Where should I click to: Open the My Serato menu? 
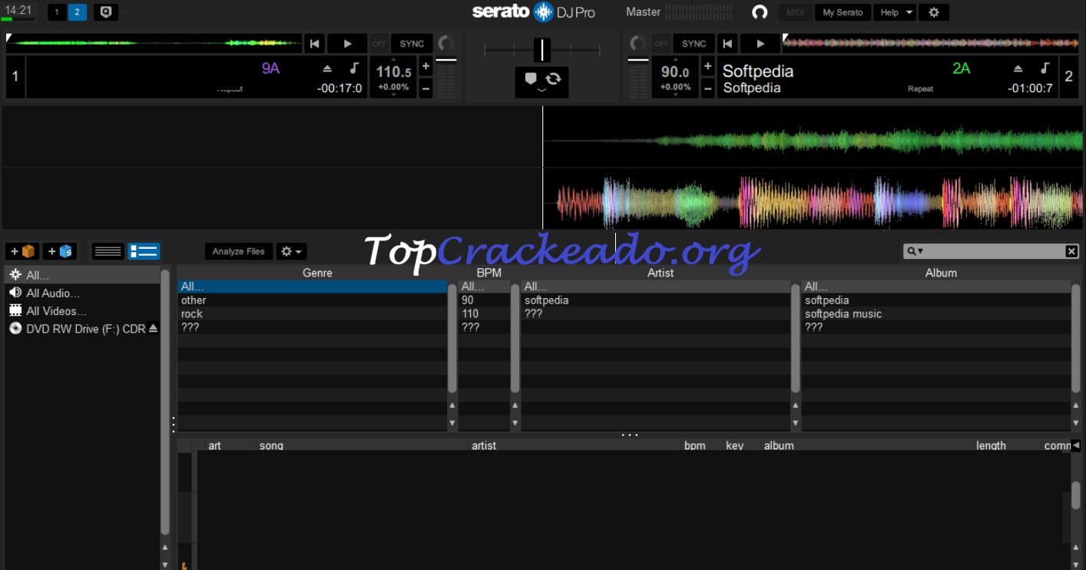pos(842,12)
